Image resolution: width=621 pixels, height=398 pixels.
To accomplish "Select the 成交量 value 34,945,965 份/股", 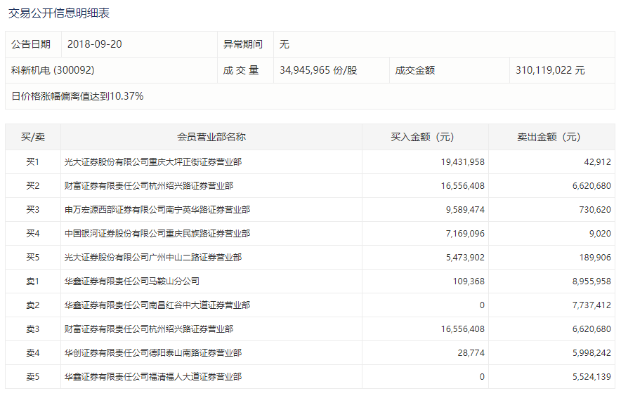I will point(318,70).
